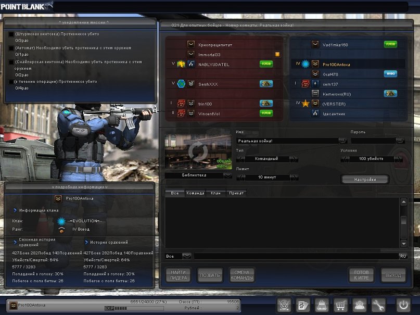Viewport: 420px width, 315px height.
Task: Click the Пароль password input field
Action: (373, 141)
